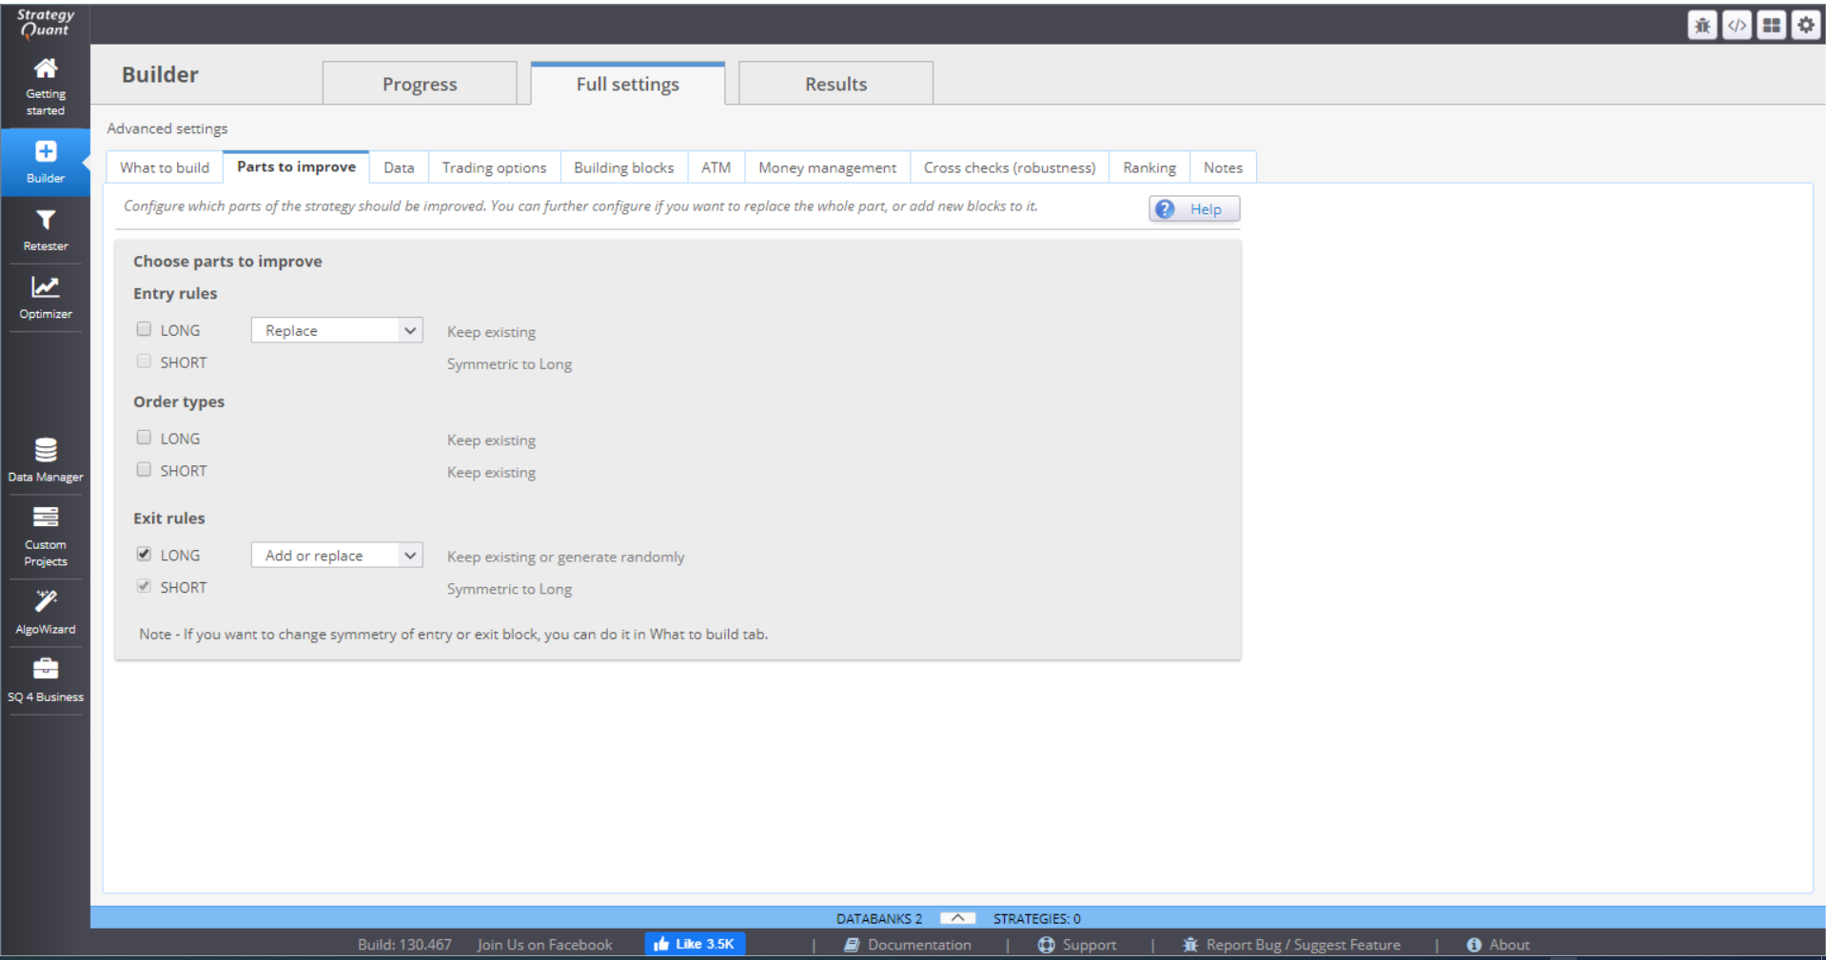
Task: Open the Add or replace dropdown
Action: pyautogui.click(x=337, y=555)
